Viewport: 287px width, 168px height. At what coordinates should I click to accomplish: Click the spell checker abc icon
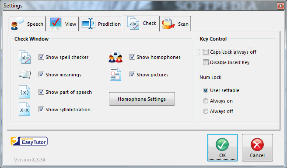point(24,57)
